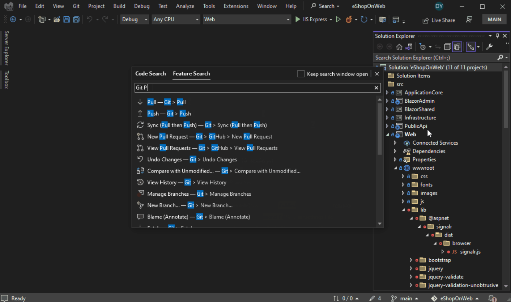Screen dimensions: 511x302
Task: Collapse the wwwroot folder node
Action: (395, 168)
